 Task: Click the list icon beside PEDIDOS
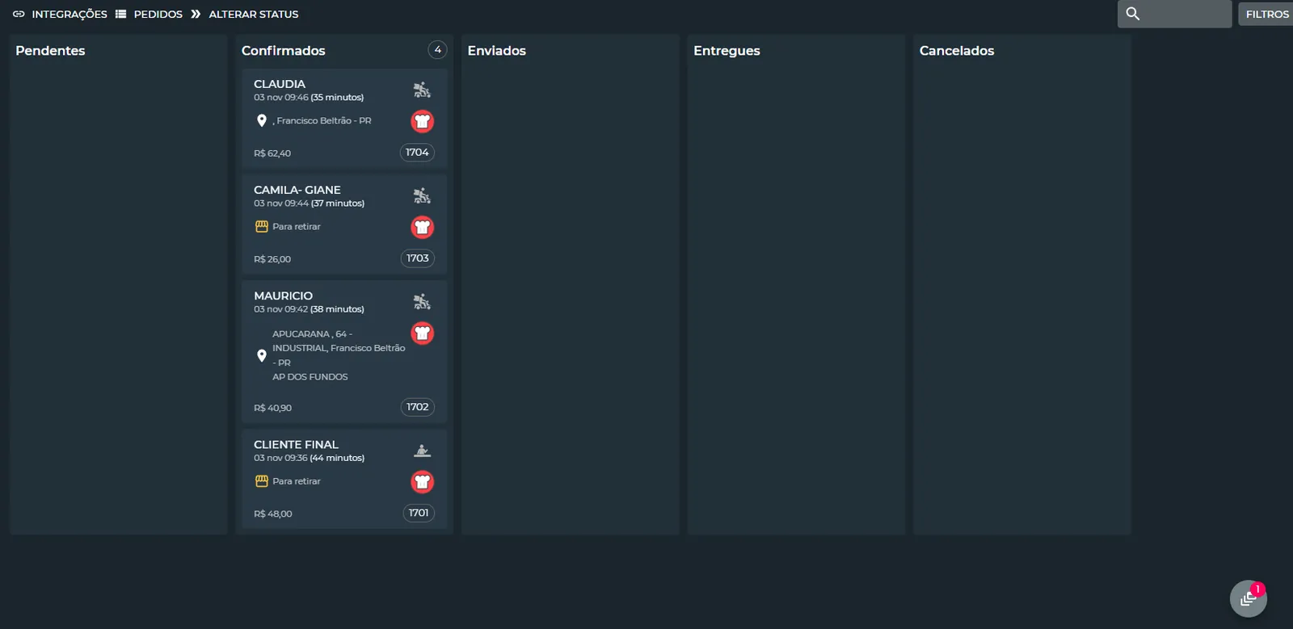click(120, 14)
